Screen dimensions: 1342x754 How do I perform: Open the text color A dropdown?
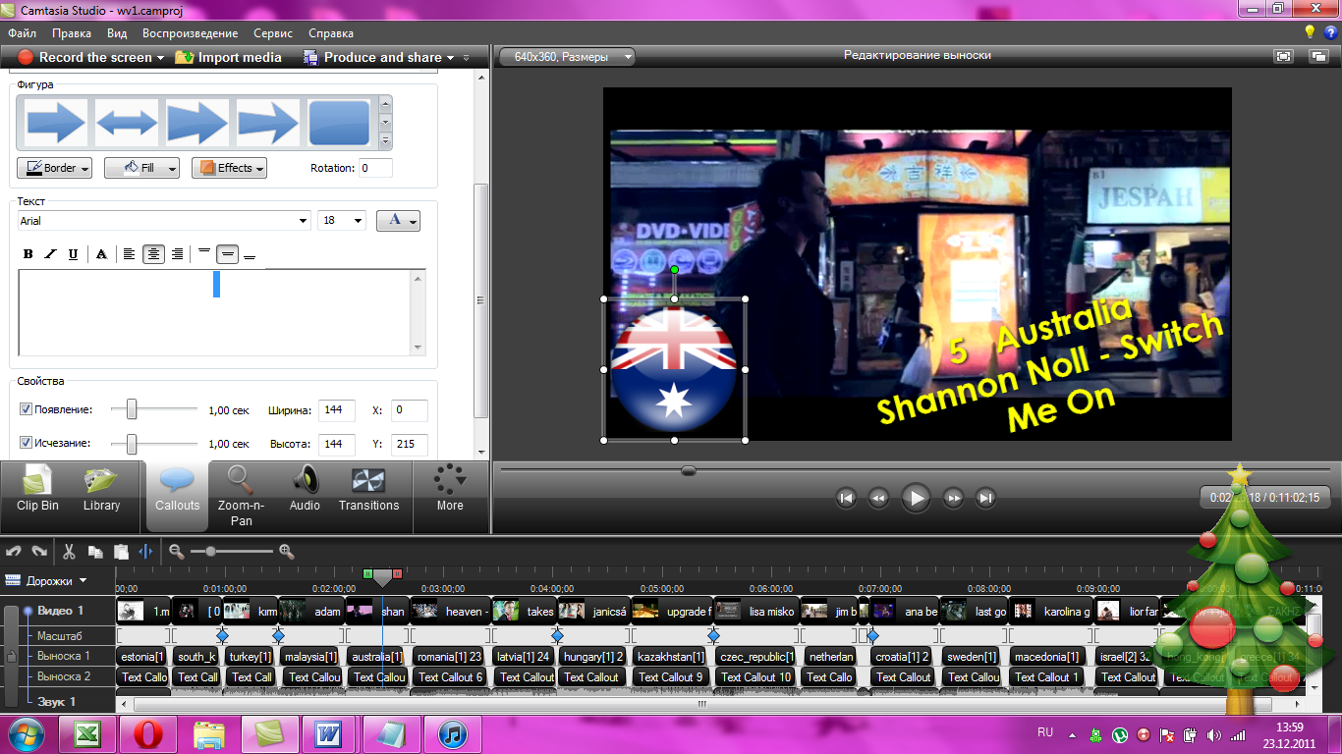pyautogui.click(x=398, y=221)
